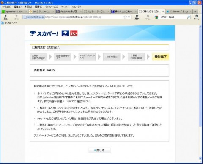Close the ご解約受付 tab
Viewport: 203px width, 164px height.
point(163,11)
